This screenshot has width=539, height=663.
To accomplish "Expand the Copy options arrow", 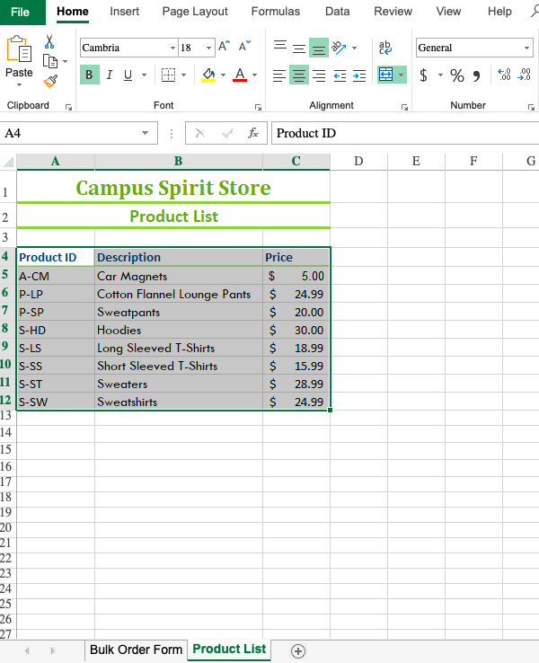I will [x=65, y=62].
